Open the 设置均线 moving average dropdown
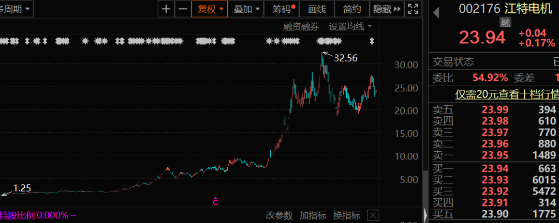This screenshot has width=559, height=223. [350, 26]
